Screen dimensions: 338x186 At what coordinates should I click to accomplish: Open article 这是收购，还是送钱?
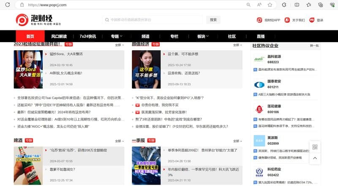pyautogui.click(x=184, y=73)
